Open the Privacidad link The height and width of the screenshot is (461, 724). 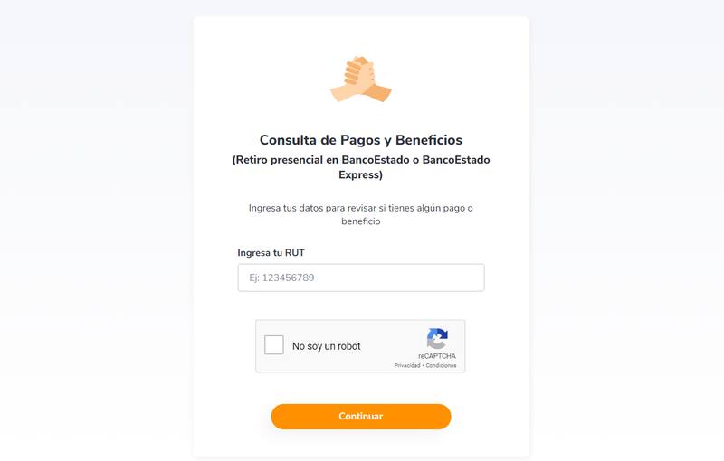[405, 365]
